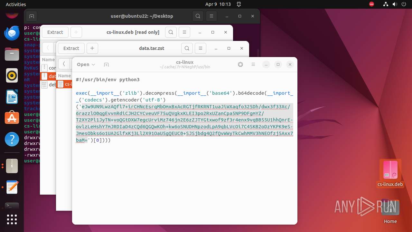Click search icon in cs-linux.deb window

coord(171,32)
